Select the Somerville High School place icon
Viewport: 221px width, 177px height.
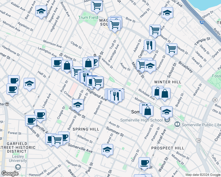tap(168, 120)
